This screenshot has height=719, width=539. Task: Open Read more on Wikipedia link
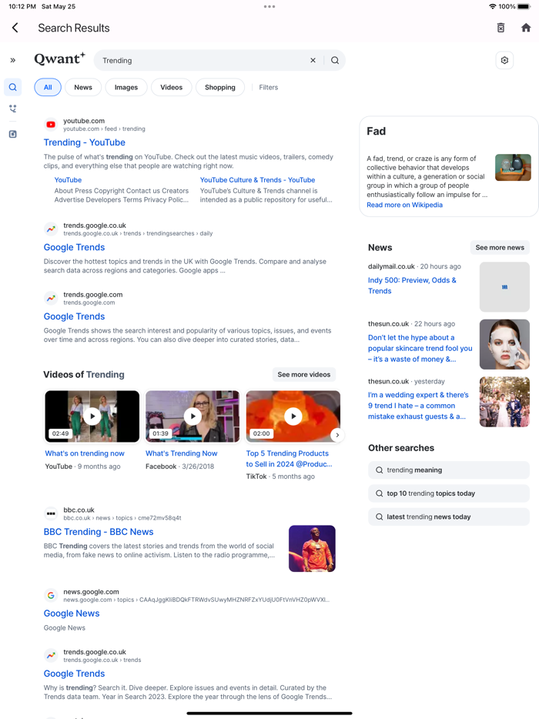coord(404,205)
